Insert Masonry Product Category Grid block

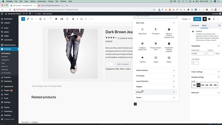tap(169, 33)
